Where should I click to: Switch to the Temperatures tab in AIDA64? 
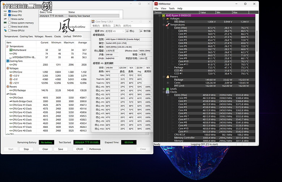[x=11, y=36]
